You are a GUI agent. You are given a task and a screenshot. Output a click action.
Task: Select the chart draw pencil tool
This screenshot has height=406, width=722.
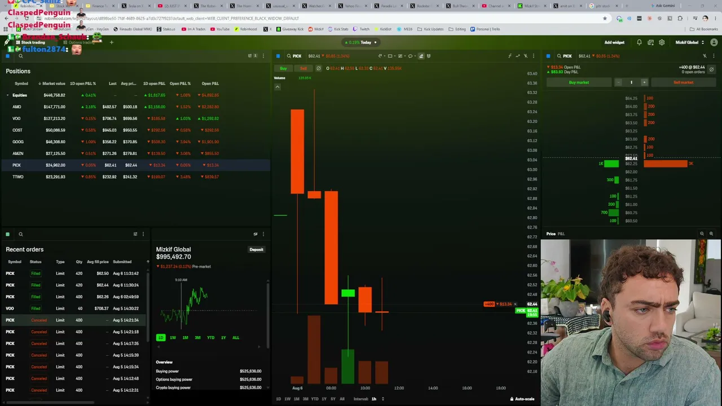[421, 56]
